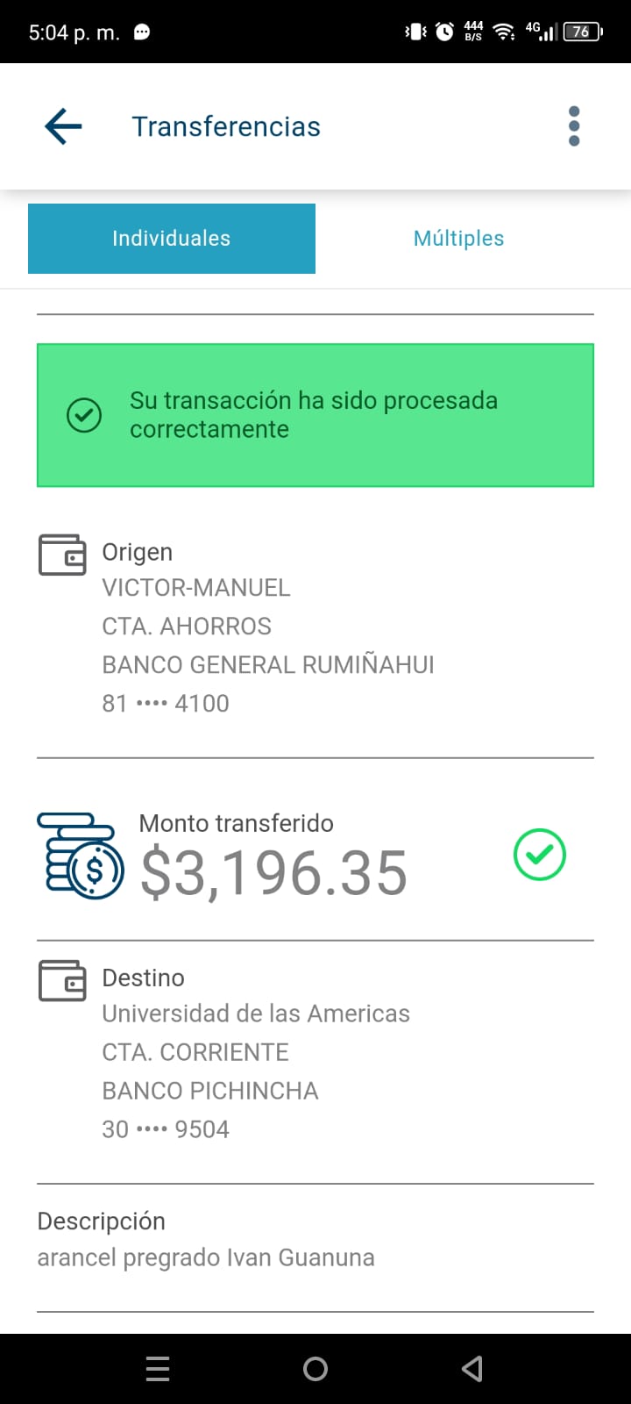Tap the battery indicator in status bar
631x1404 pixels.
pyautogui.click(x=583, y=32)
